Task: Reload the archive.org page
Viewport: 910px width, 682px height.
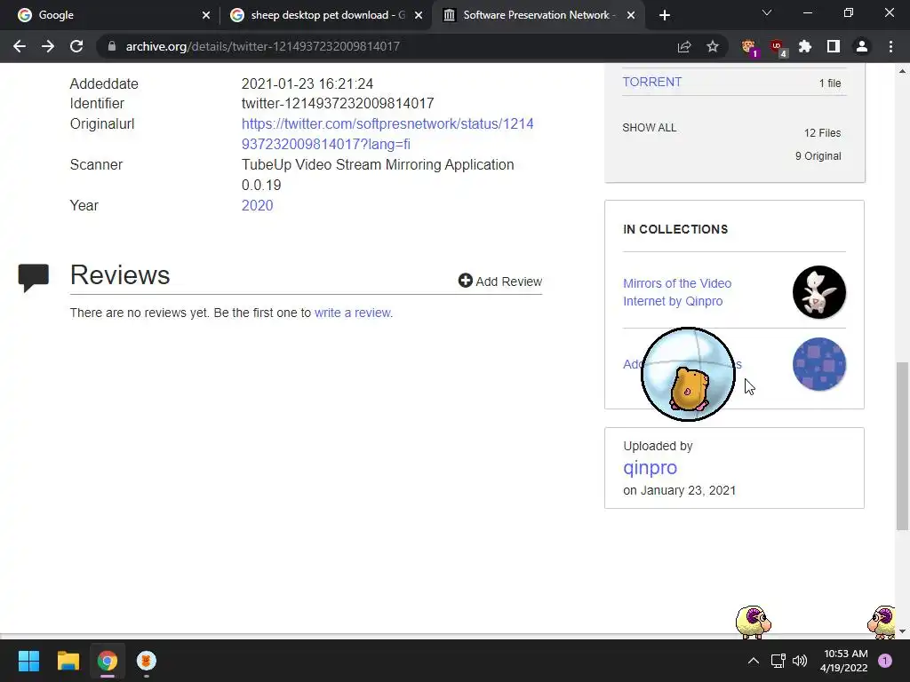Action: pyautogui.click(x=76, y=46)
